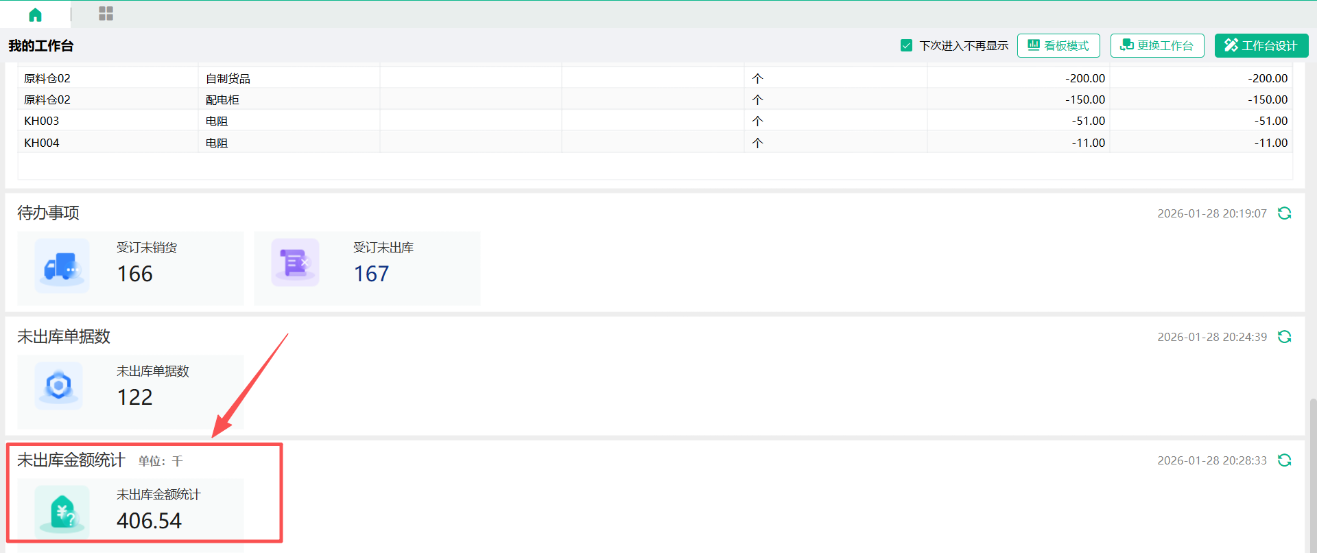The height and width of the screenshot is (553, 1317).
Task: Open the 受订未出库 count 167
Action: click(x=371, y=274)
